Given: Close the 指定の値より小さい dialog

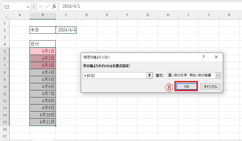Looking at the screenshot, I should (x=216, y=57).
